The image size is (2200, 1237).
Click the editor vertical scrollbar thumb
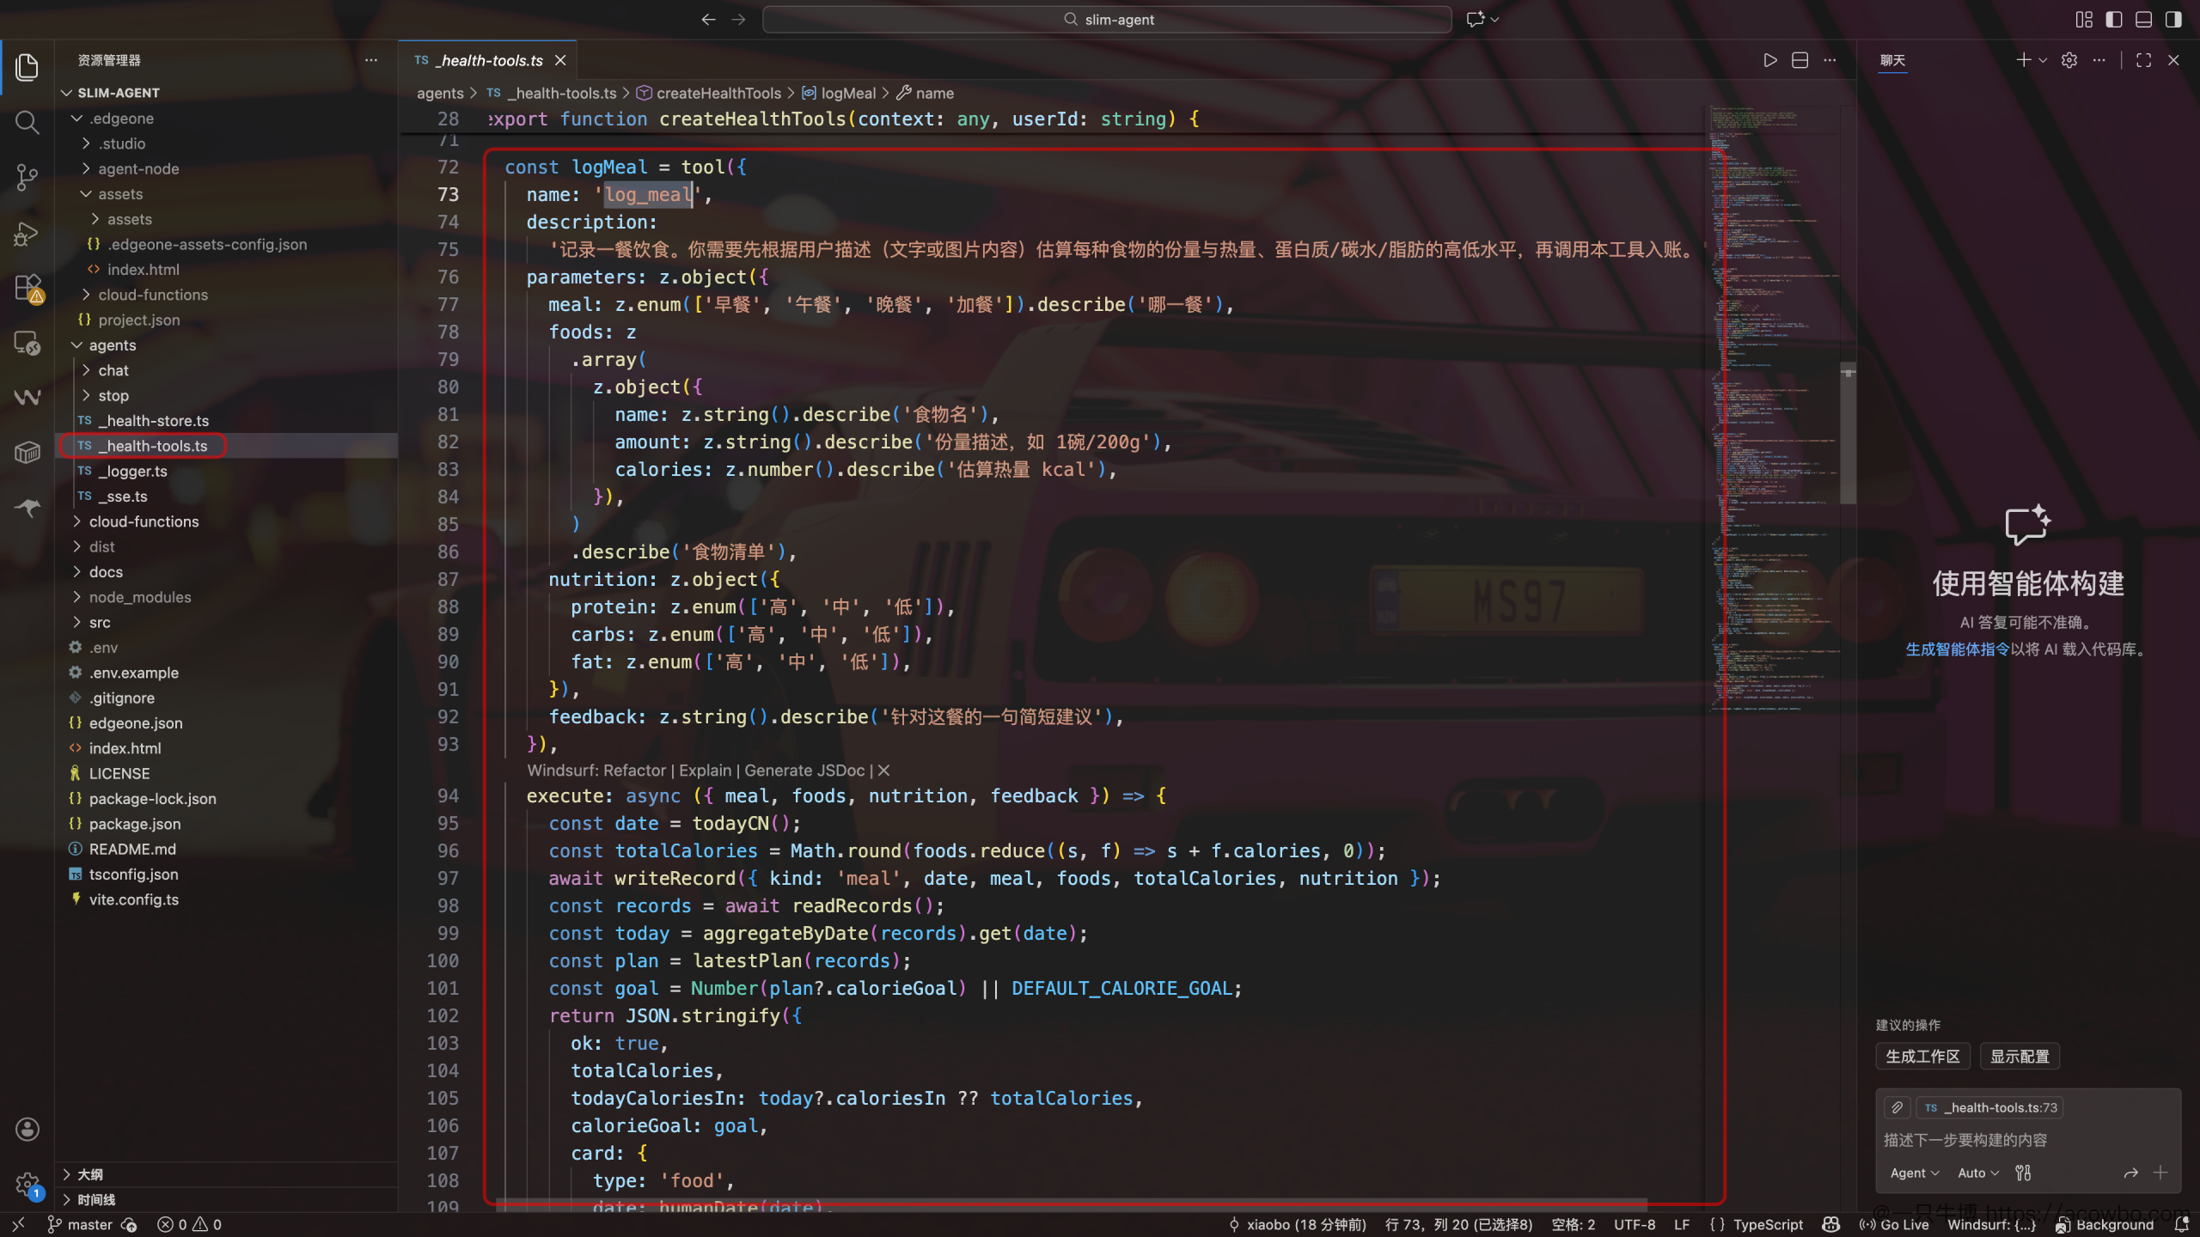[1848, 434]
